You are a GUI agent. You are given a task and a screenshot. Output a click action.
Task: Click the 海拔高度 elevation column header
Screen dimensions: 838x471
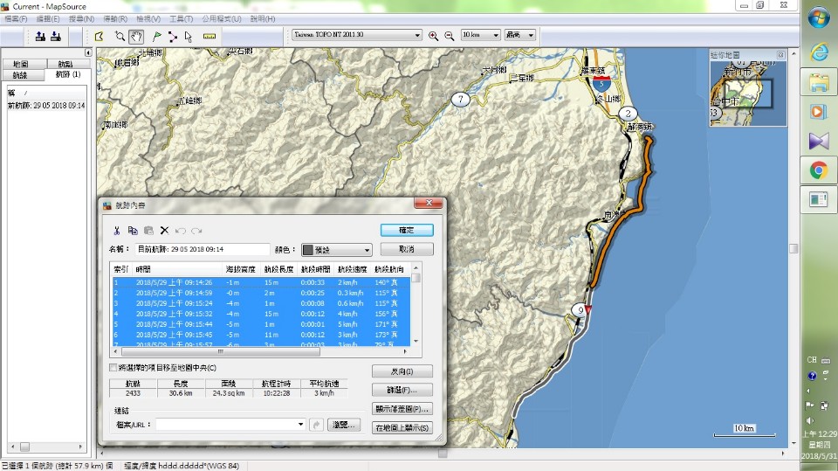coord(241,269)
